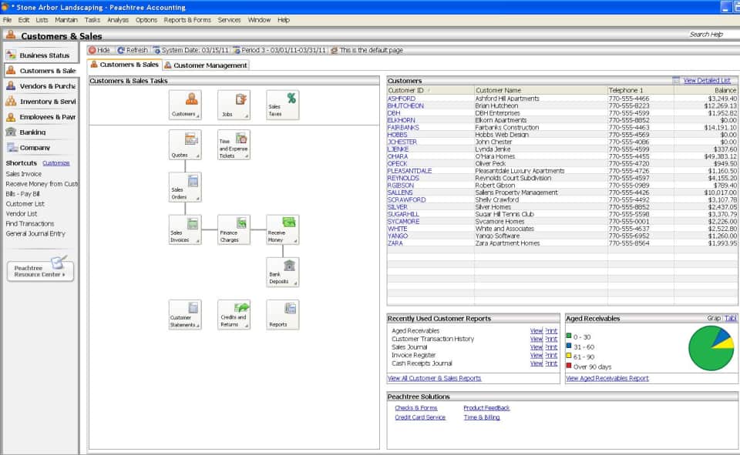The height and width of the screenshot is (455, 740).
Task: Open Customer Statements
Action: [185, 313]
